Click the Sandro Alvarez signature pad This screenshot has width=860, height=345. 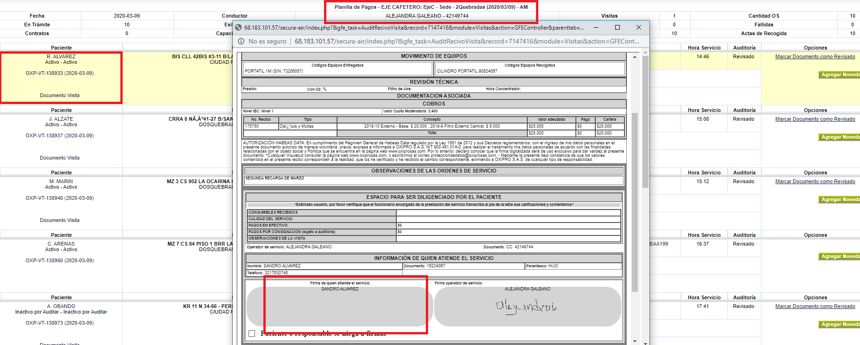coord(340,307)
